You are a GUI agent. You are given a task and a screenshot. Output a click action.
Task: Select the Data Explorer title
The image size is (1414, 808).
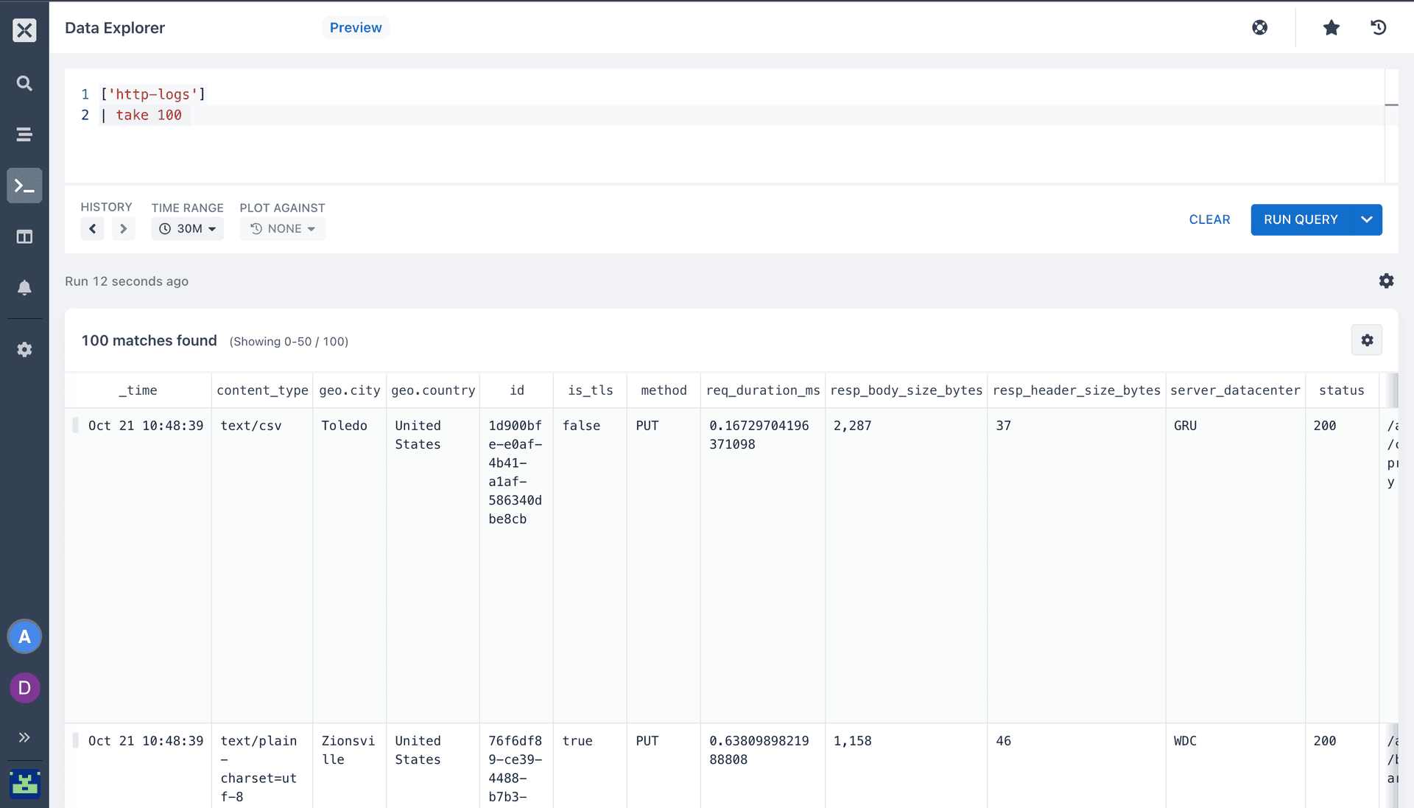pyautogui.click(x=114, y=28)
